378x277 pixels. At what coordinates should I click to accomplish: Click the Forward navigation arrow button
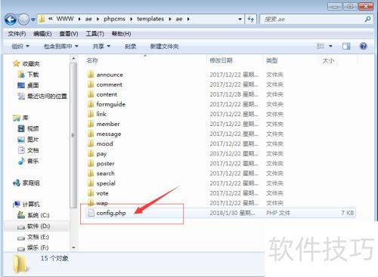point(24,20)
